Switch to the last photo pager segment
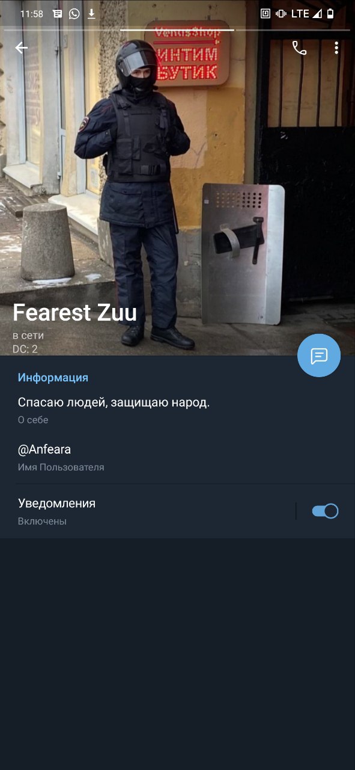 (x=293, y=29)
